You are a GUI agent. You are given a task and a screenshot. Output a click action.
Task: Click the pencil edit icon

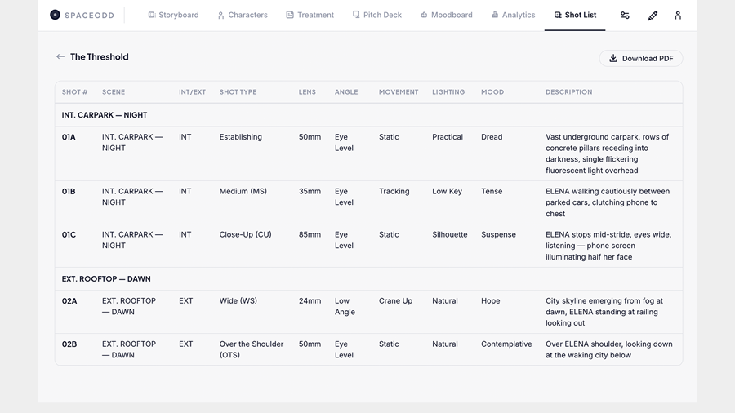(653, 16)
